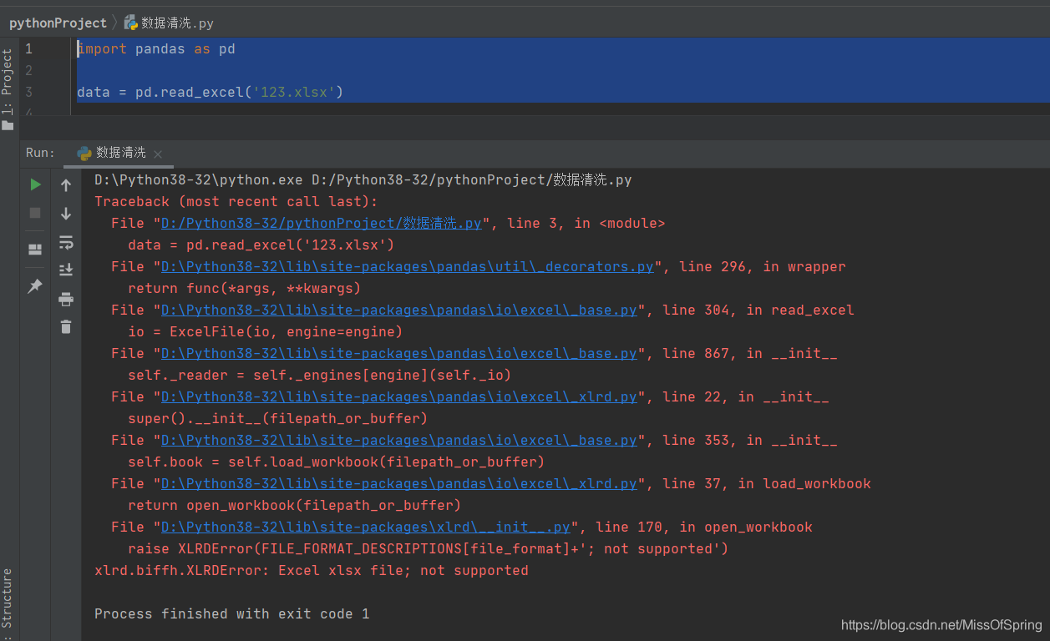Screen dimensions: 1050x641
Task: Close the 数据清洗 Run tab
Action: pyautogui.click(x=158, y=154)
